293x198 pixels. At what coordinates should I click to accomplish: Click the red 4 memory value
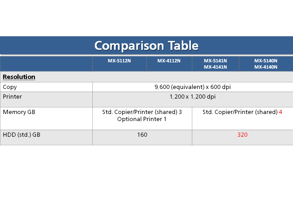point(280,112)
